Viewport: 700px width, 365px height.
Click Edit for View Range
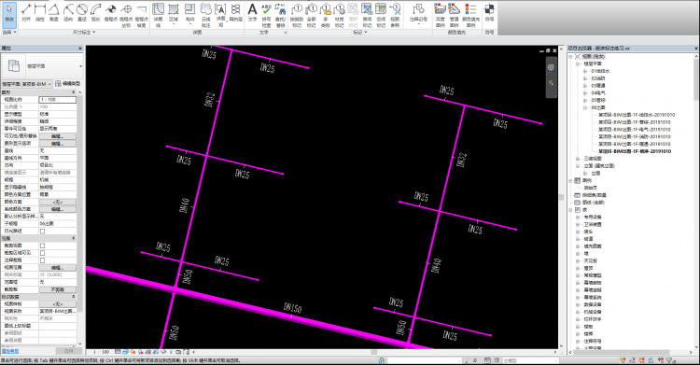(57, 268)
